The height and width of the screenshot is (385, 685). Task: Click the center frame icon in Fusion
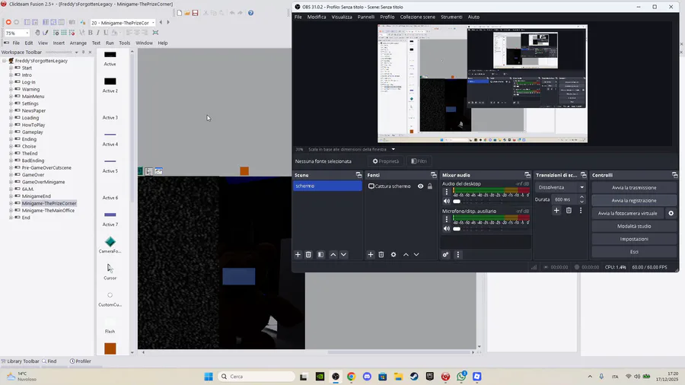[155, 33]
